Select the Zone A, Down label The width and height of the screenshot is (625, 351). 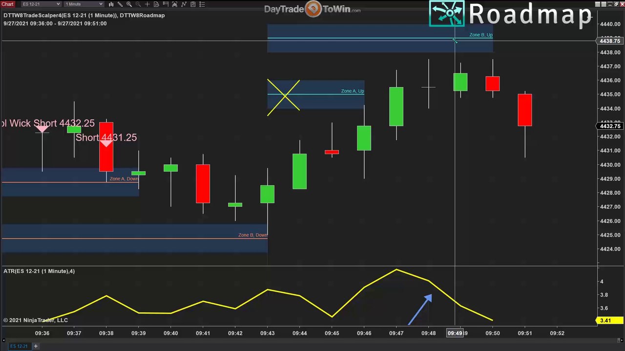tap(124, 179)
